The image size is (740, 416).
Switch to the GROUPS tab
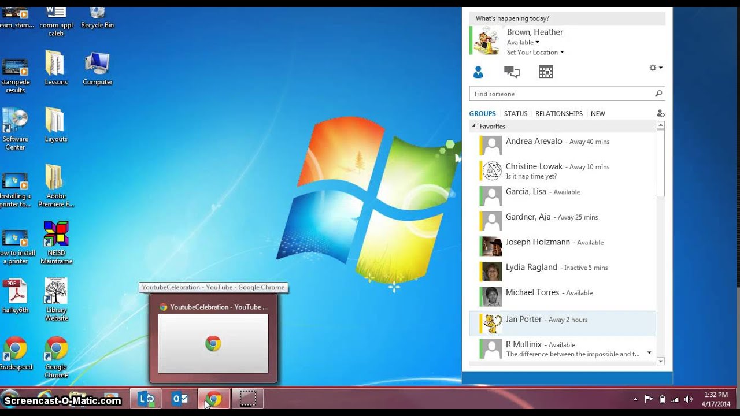coord(483,114)
